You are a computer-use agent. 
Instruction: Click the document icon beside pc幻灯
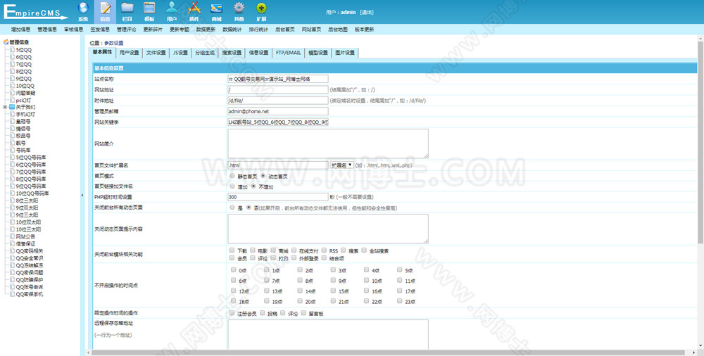coord(13,100)
